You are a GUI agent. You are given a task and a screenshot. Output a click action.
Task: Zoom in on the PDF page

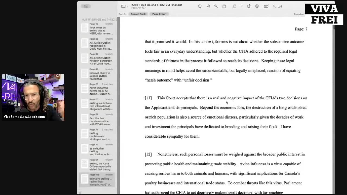click(216, 6)
